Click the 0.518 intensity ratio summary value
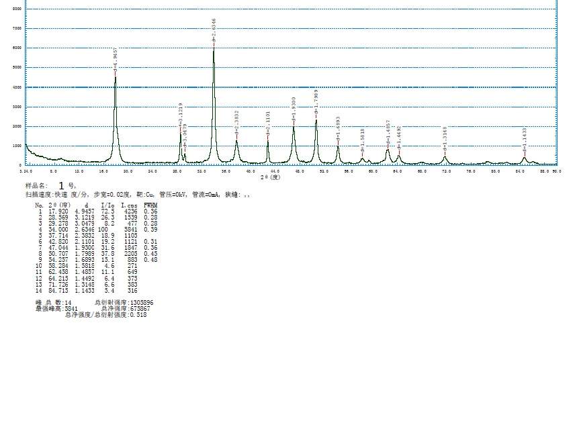577x423 pixels. click(x=138, y=315)
